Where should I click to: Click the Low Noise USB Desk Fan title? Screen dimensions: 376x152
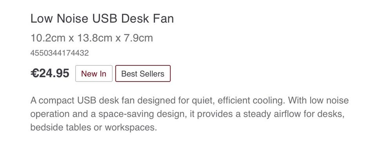(102, 19)
